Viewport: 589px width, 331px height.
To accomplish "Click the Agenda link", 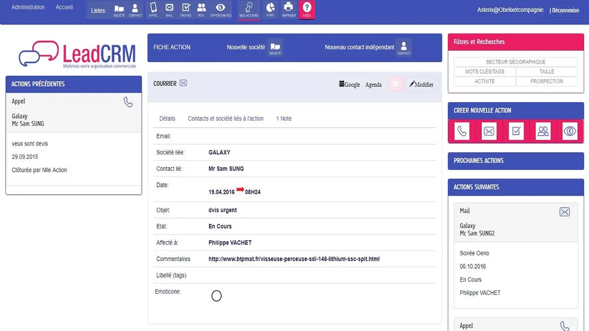I will coord(374,84).
